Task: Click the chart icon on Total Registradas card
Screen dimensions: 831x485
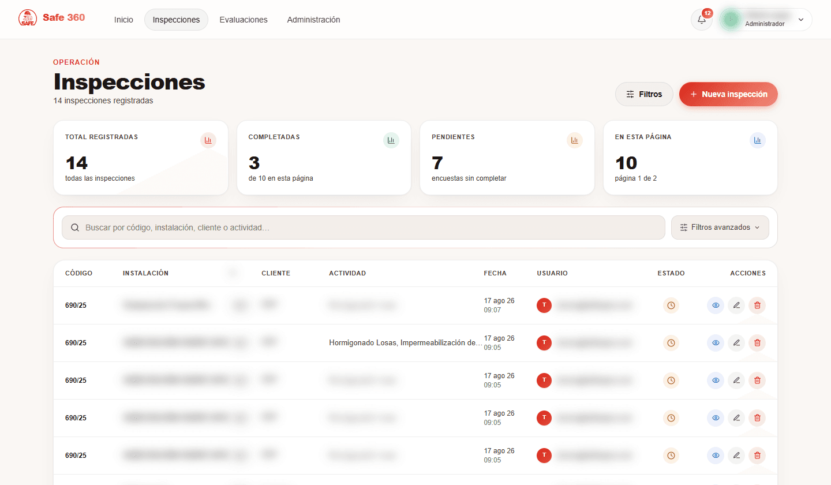Action: [208, 140]
